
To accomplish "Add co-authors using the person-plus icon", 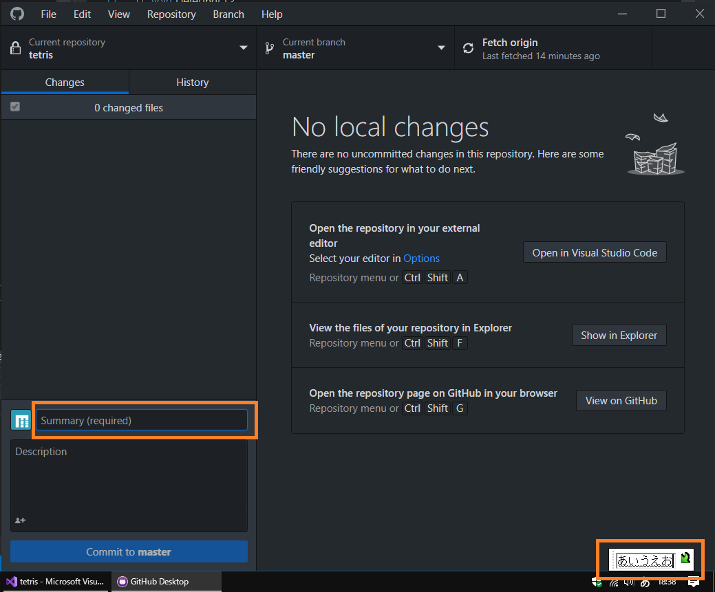I will pos(20,520).
